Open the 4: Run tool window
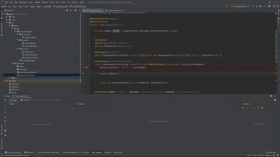 click(85, 153)
